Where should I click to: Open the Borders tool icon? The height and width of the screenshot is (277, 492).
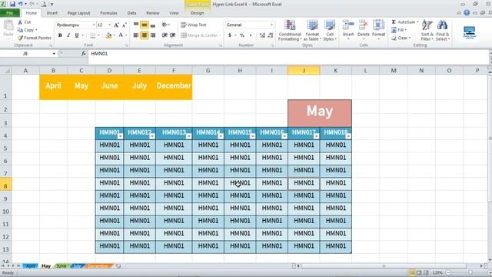click(x=92, y=35)
